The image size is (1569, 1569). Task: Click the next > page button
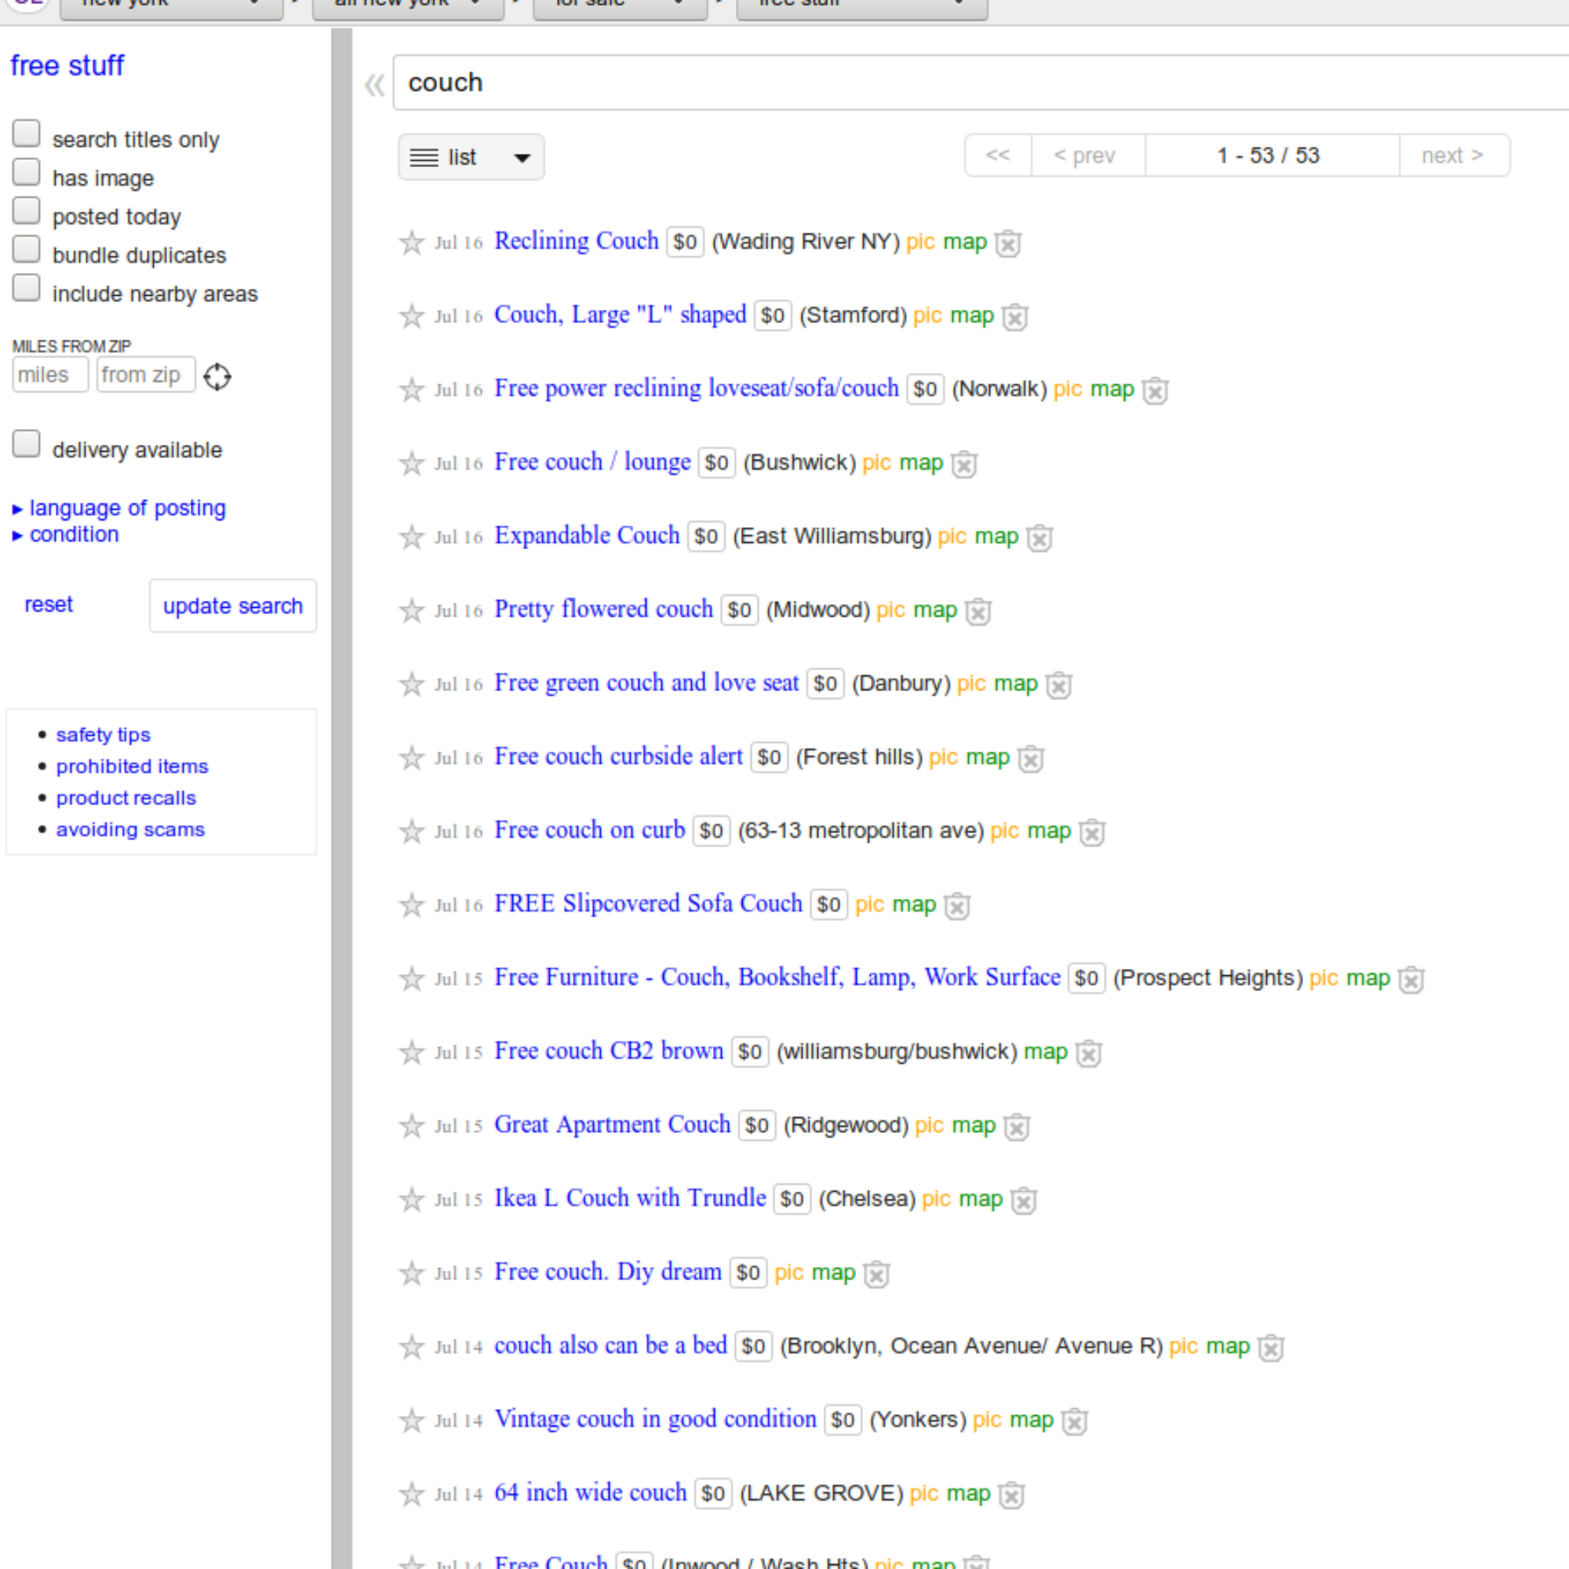point(1454,155)
